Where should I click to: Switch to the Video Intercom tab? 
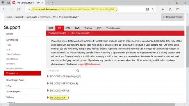point(113,28)
